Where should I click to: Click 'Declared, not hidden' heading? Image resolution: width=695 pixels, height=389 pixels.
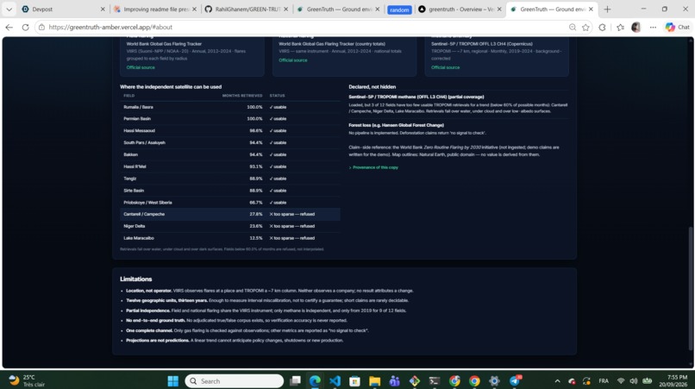[372, 87]
